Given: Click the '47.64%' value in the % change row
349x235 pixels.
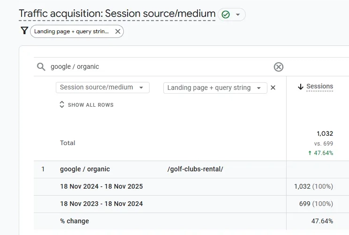Looking at the screenshot, I should (x=322, y=221).
